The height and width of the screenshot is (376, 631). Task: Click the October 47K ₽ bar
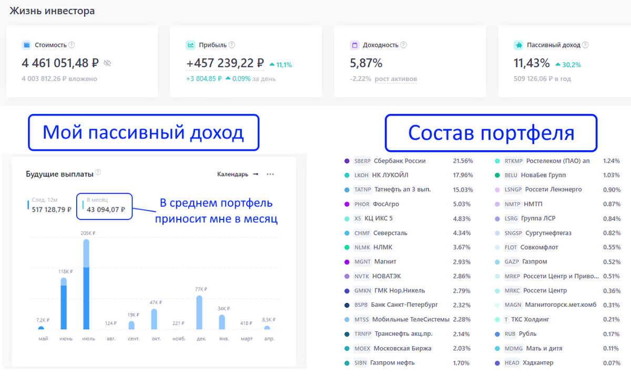(x=154, y=319)
